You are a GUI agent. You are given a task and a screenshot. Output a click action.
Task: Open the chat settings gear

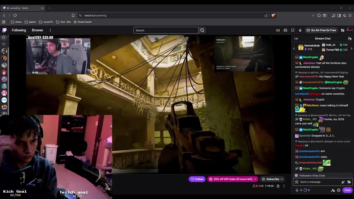coord(339,190)
